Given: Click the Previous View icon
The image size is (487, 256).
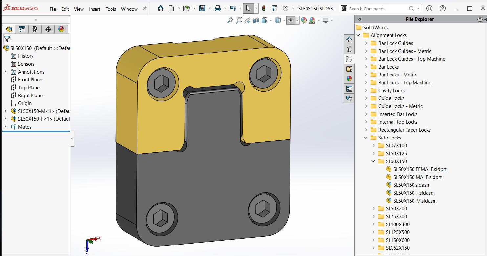Looking at the screenshot, I should tap(247, 20).
